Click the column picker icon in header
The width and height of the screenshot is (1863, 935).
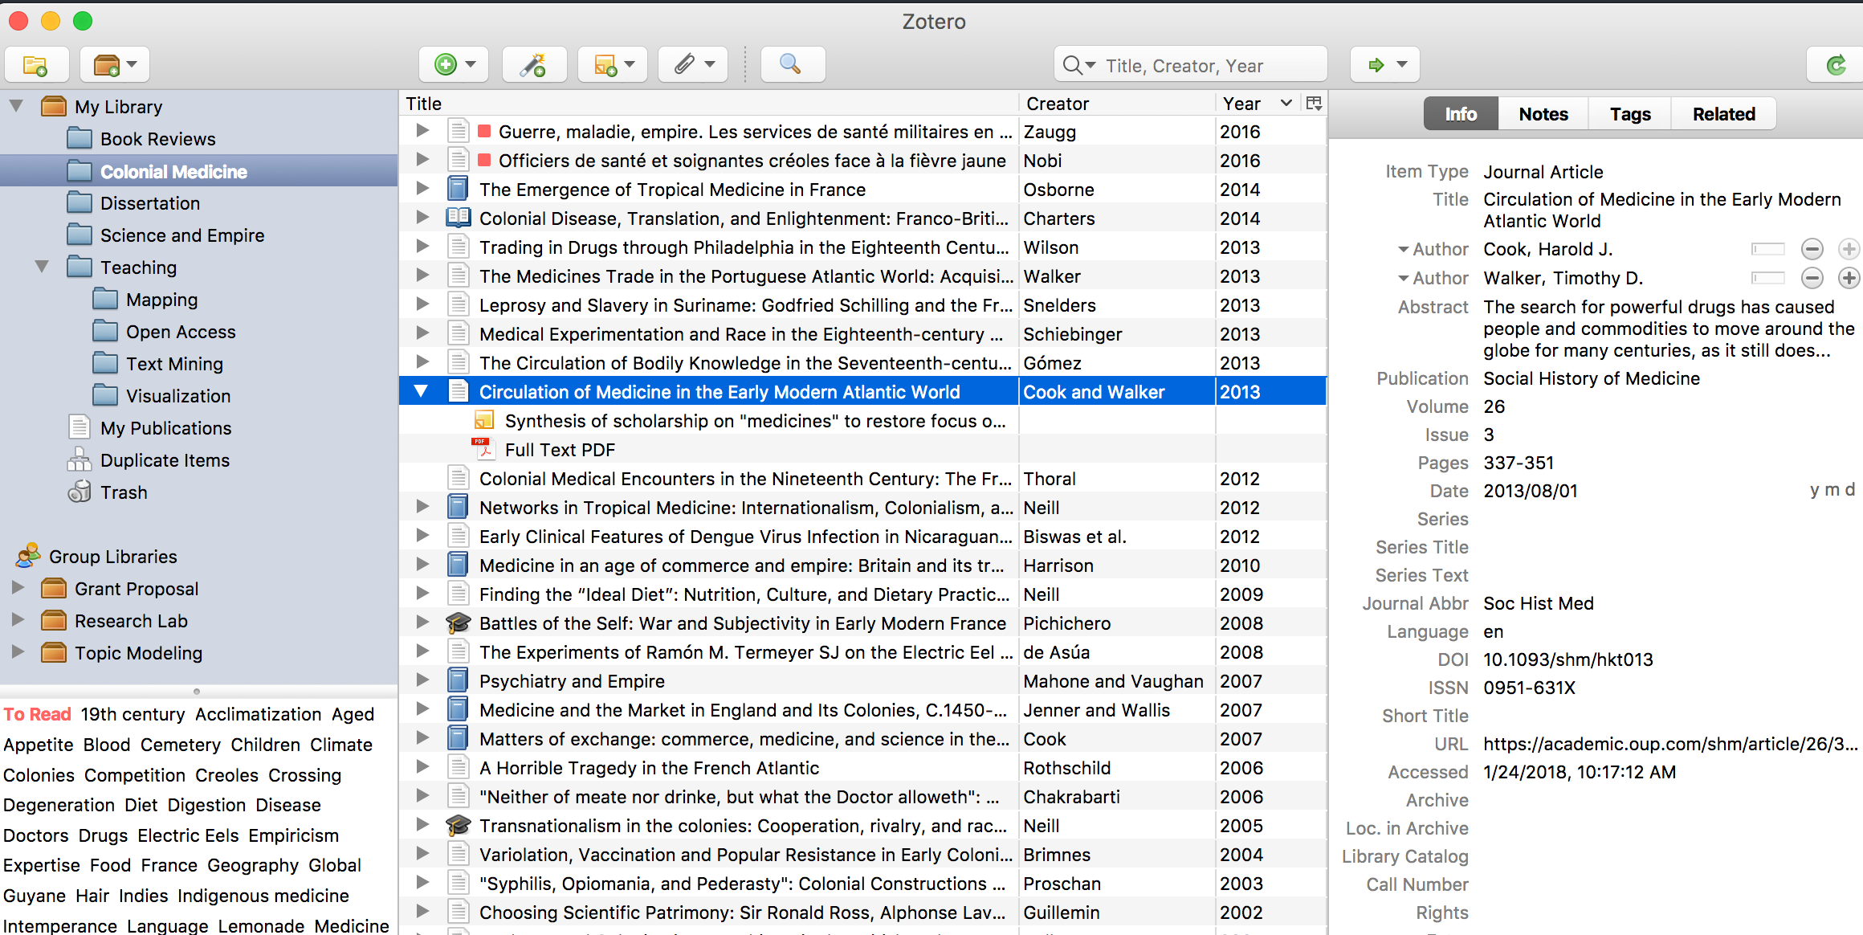[x=1314, y=104]
